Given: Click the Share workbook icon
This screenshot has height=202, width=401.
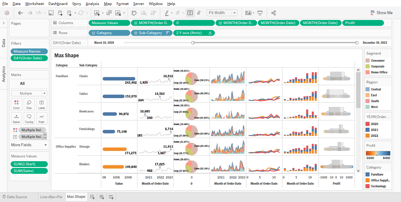Looking at the screenshot, I should pos(273,13).
